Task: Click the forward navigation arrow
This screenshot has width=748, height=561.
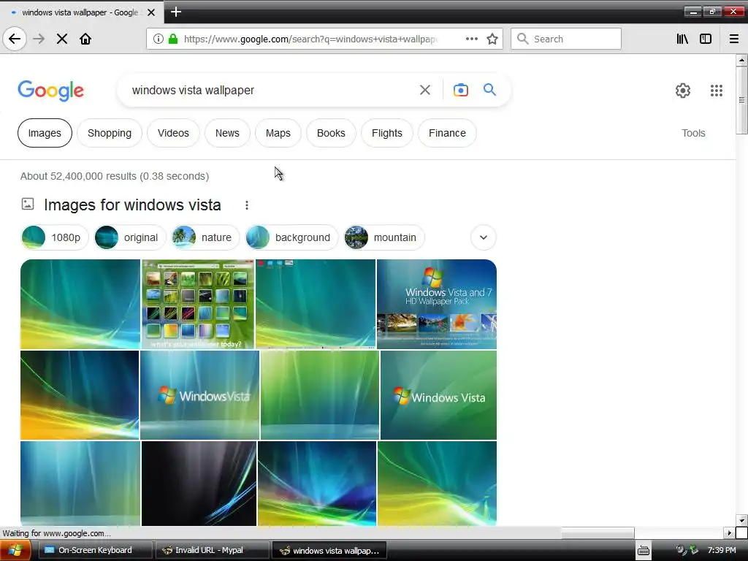Action: click(39, 39)
